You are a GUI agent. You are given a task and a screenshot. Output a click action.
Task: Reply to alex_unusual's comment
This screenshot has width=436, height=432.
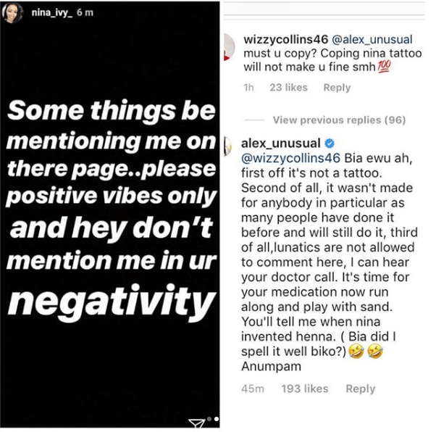click(360, 389)
